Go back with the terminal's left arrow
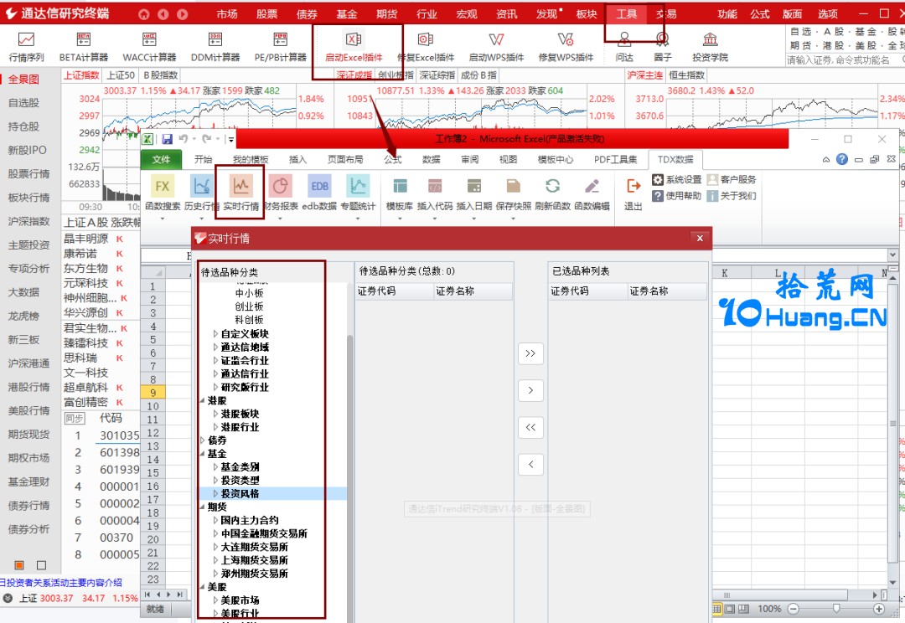This screenshot has height=623, width=905. tap(163, 14)
